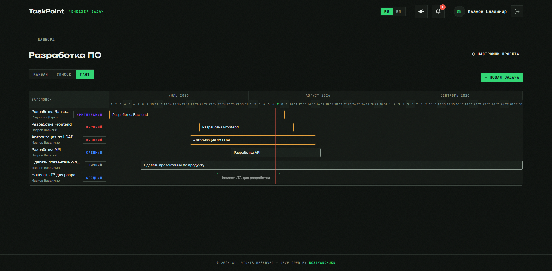Screen dimensions: 552x271
Task: Go back to Дашборд
Action: 44,40
